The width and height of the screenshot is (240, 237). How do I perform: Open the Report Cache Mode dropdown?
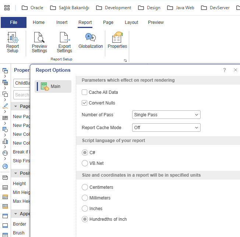166,128
